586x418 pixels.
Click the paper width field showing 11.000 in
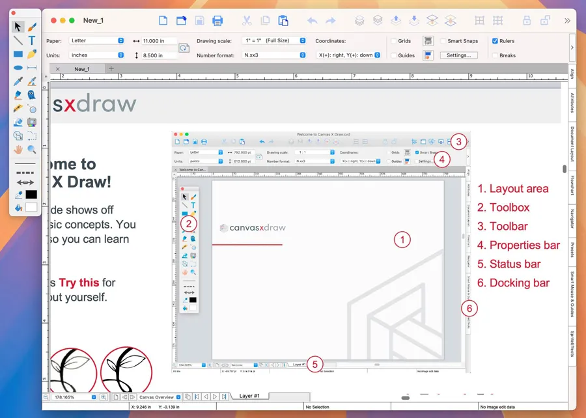tap(158, 41)
